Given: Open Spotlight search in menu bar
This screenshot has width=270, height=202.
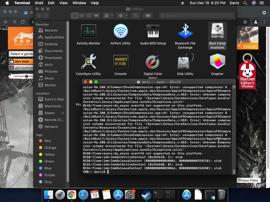Looking at the screenshot, I should coord(245,3).
